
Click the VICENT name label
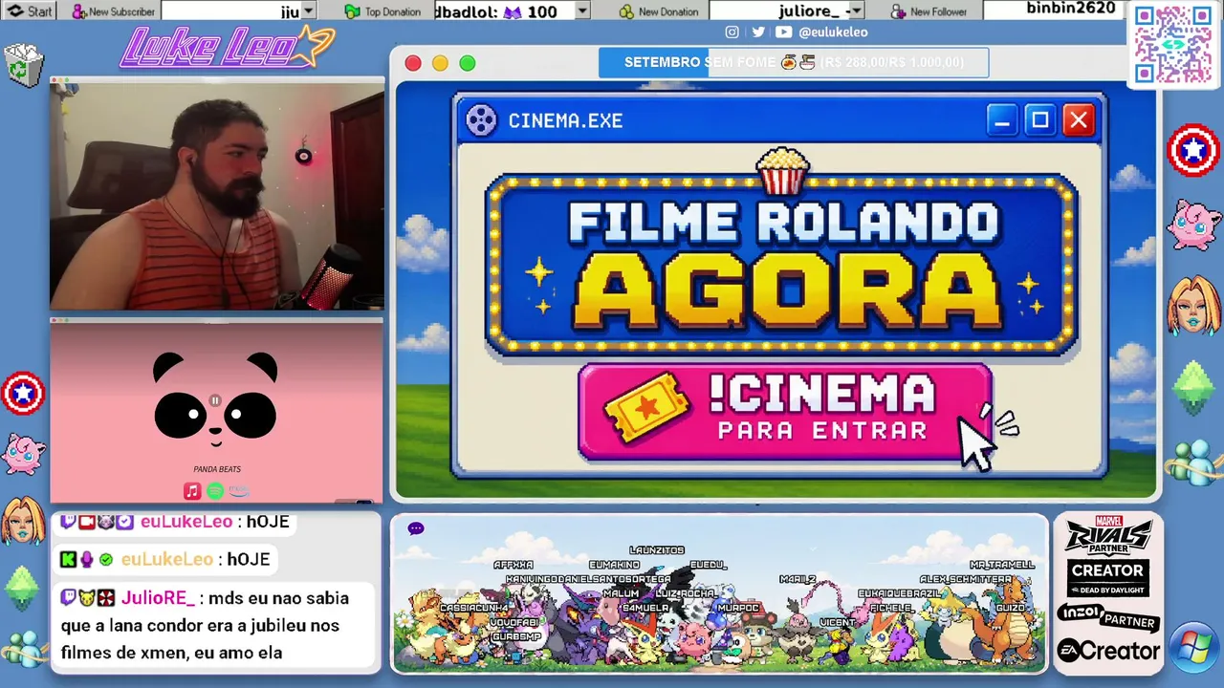point(838,622)
